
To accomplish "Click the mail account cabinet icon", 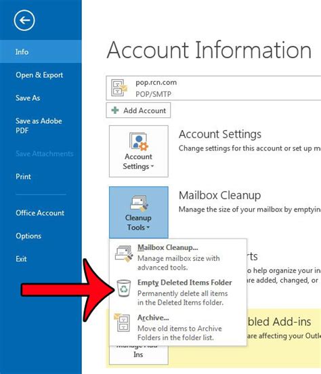I will tap(119, 88).
